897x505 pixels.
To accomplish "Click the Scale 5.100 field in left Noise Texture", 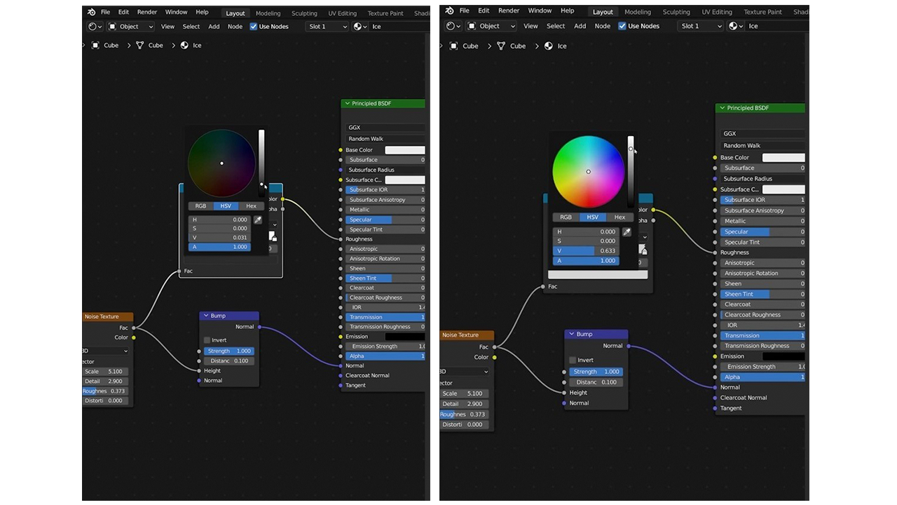I will click(x=106, y=372).
